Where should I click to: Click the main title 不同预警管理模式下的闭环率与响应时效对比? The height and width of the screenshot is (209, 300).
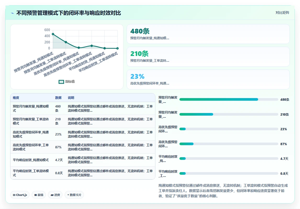[69, 13]
